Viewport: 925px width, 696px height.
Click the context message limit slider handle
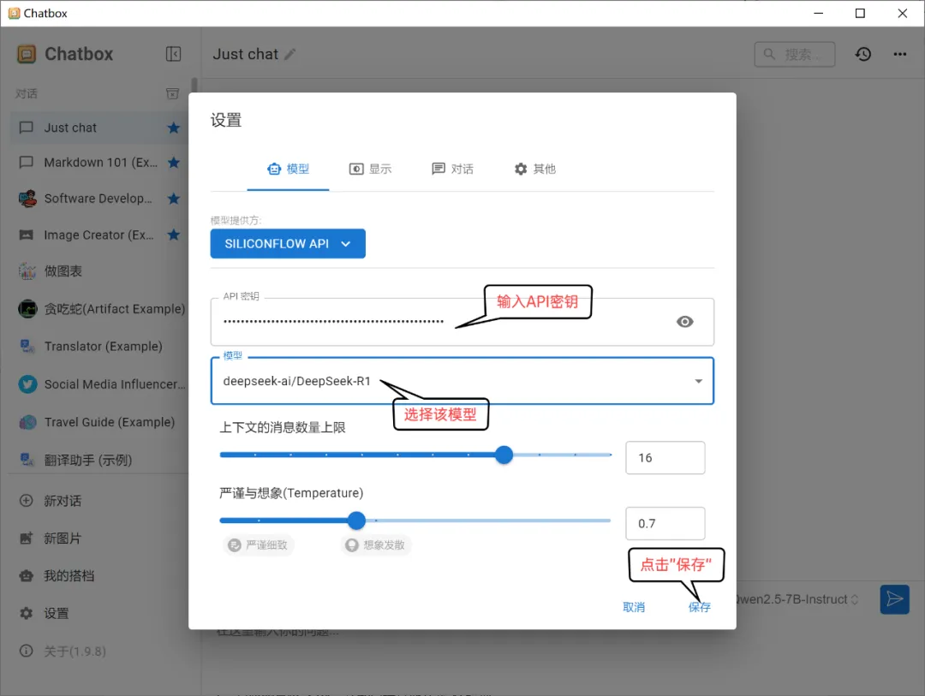tap(504, 455)
